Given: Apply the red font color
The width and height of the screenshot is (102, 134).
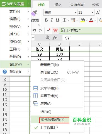Looking at the screenshot, I should [x=91, y=20].
